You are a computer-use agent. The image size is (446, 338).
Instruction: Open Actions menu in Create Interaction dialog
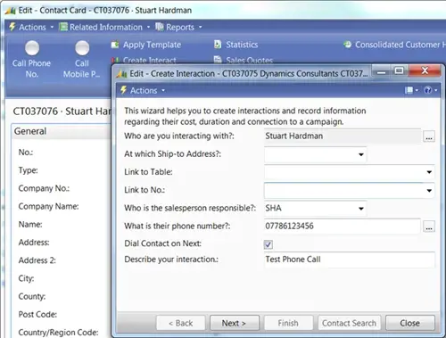click(x=143, y=90)
